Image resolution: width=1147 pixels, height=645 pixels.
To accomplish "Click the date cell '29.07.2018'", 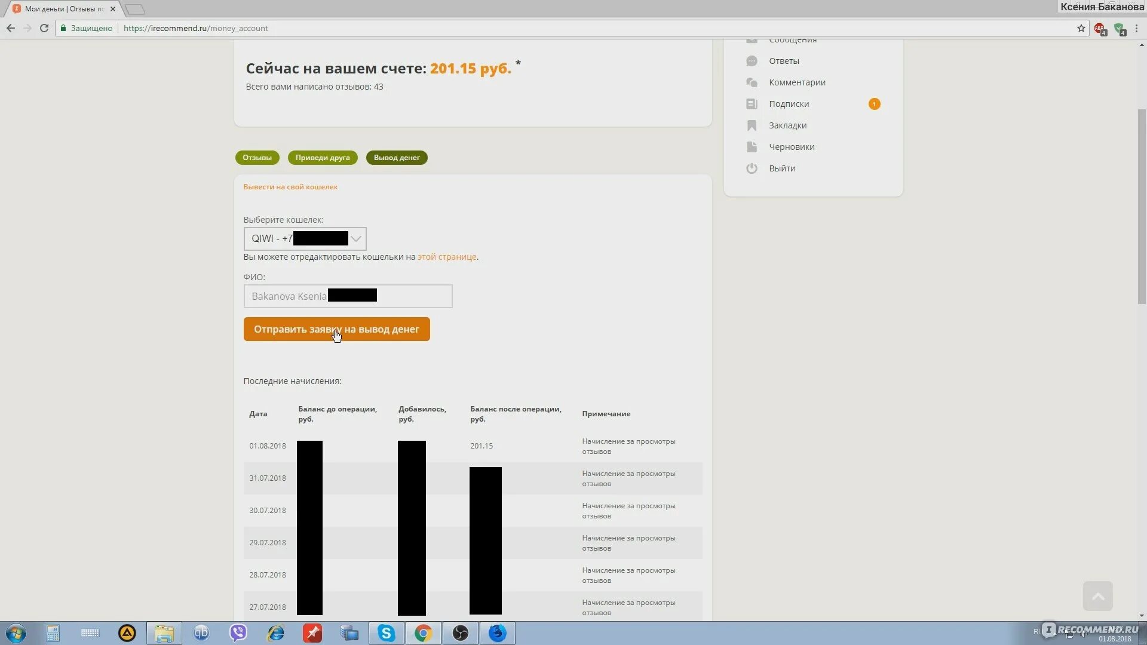I will pyautogui.click(x=268, y=543).
